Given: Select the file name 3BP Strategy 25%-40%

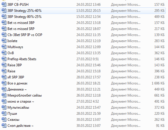Looking at the screenshot, I should [24, 10].
